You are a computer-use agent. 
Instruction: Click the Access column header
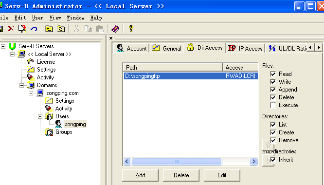[240, 67]
